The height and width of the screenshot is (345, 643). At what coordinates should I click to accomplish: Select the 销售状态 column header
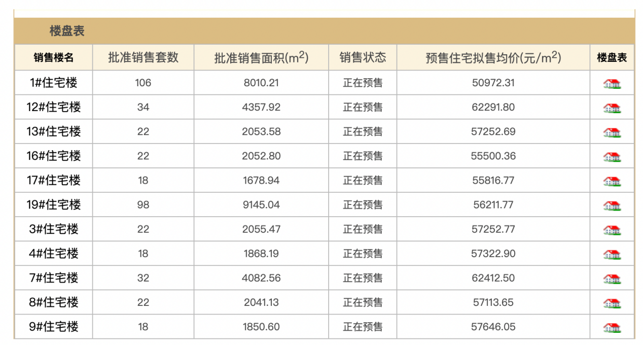tap(363, 57)
